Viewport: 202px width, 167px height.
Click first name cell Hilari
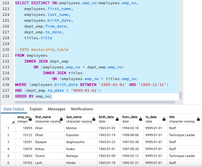[x=49, y=128]
